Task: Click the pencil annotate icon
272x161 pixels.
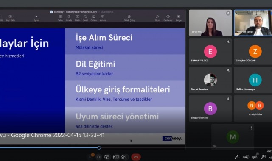Action: point(236,157)
